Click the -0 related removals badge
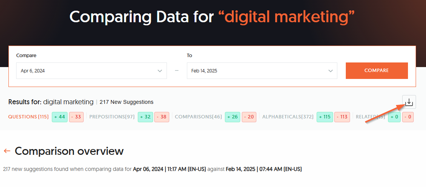 point(408,117)
